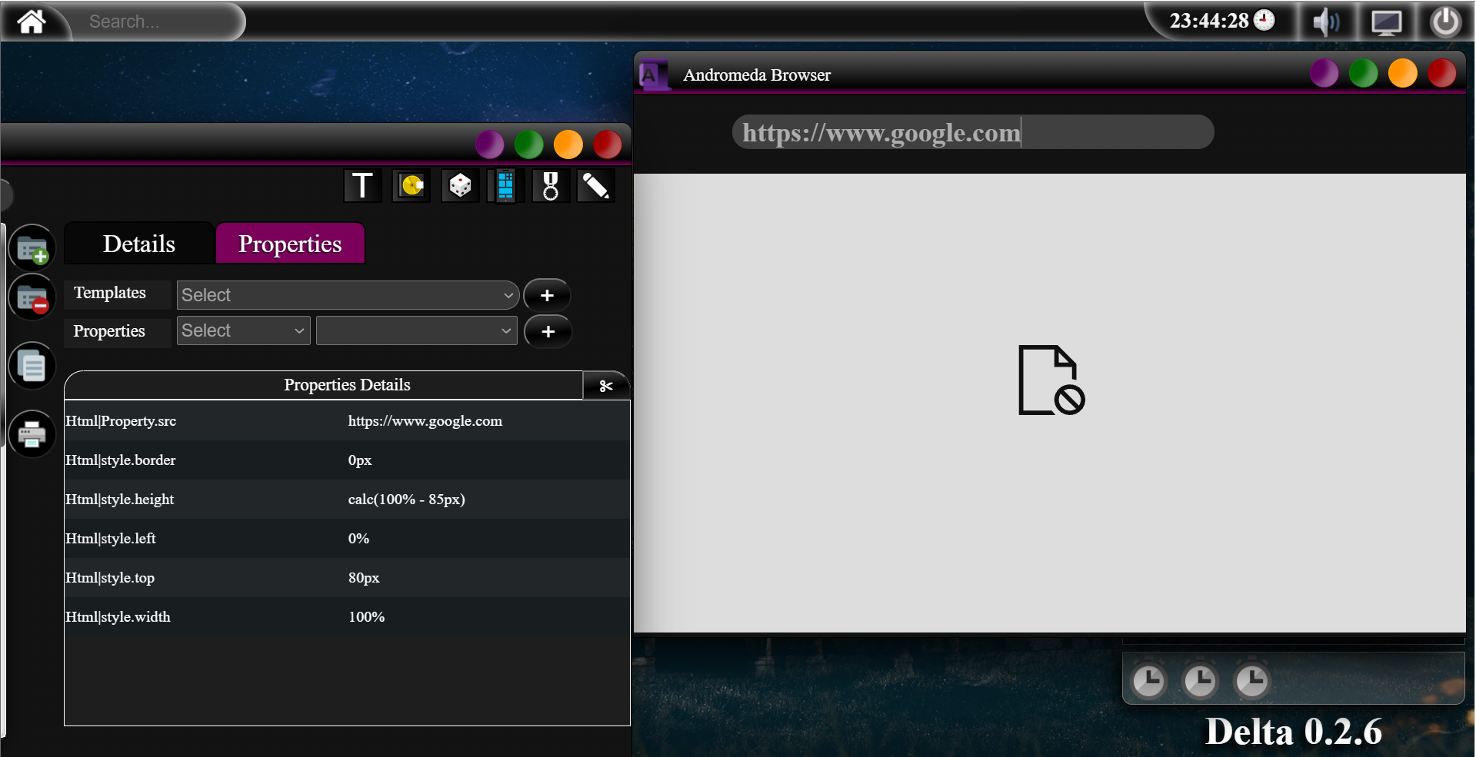Open the empty dropdown beside Properties select

415,330
